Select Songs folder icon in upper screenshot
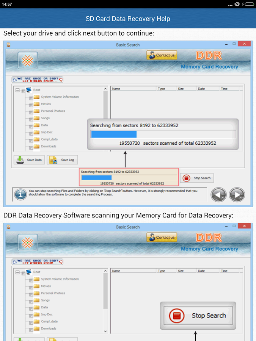256x341 pixels. [x=36, y=118]
